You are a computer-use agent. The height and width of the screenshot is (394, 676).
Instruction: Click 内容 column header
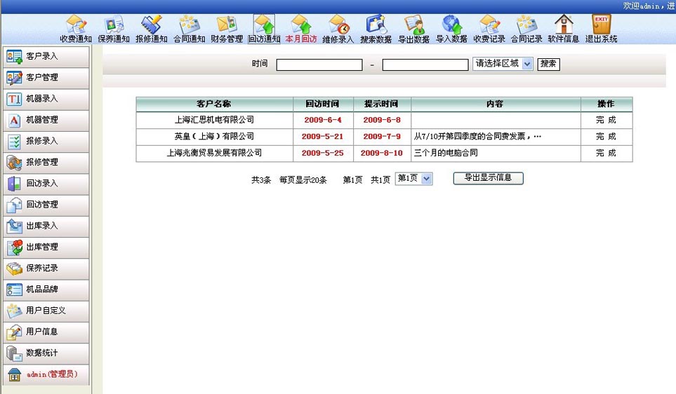coord(496,104)
